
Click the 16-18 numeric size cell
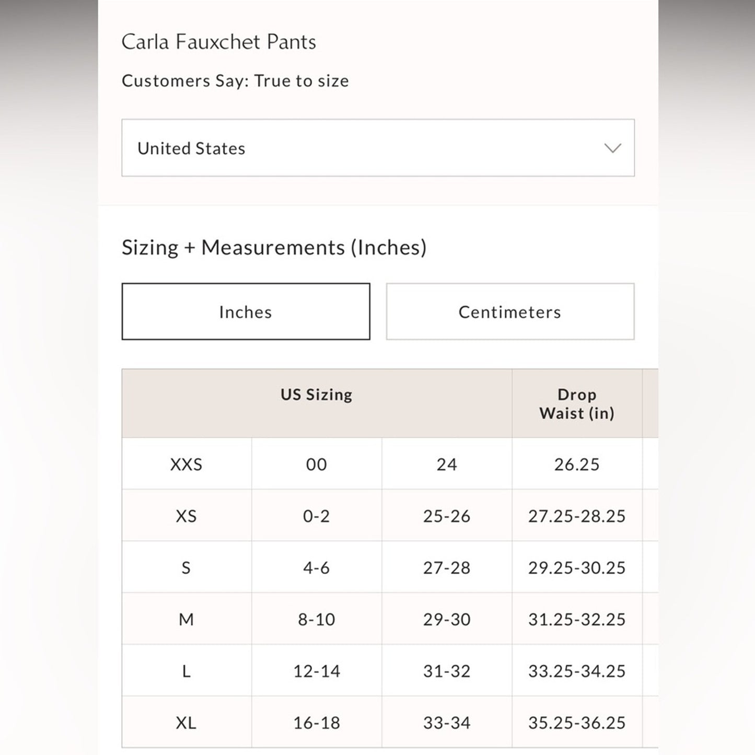(x=317, y=723)
